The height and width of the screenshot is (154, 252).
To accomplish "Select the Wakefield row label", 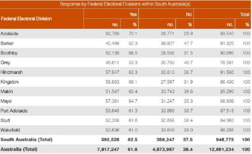I will point(10,130).
